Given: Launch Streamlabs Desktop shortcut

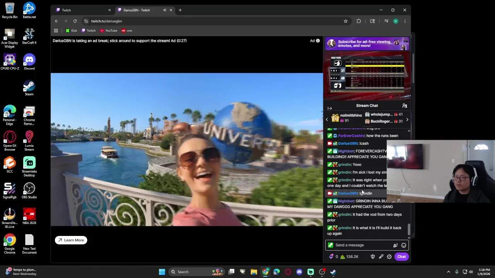Looking at the screenshot, I should [29, 167].
